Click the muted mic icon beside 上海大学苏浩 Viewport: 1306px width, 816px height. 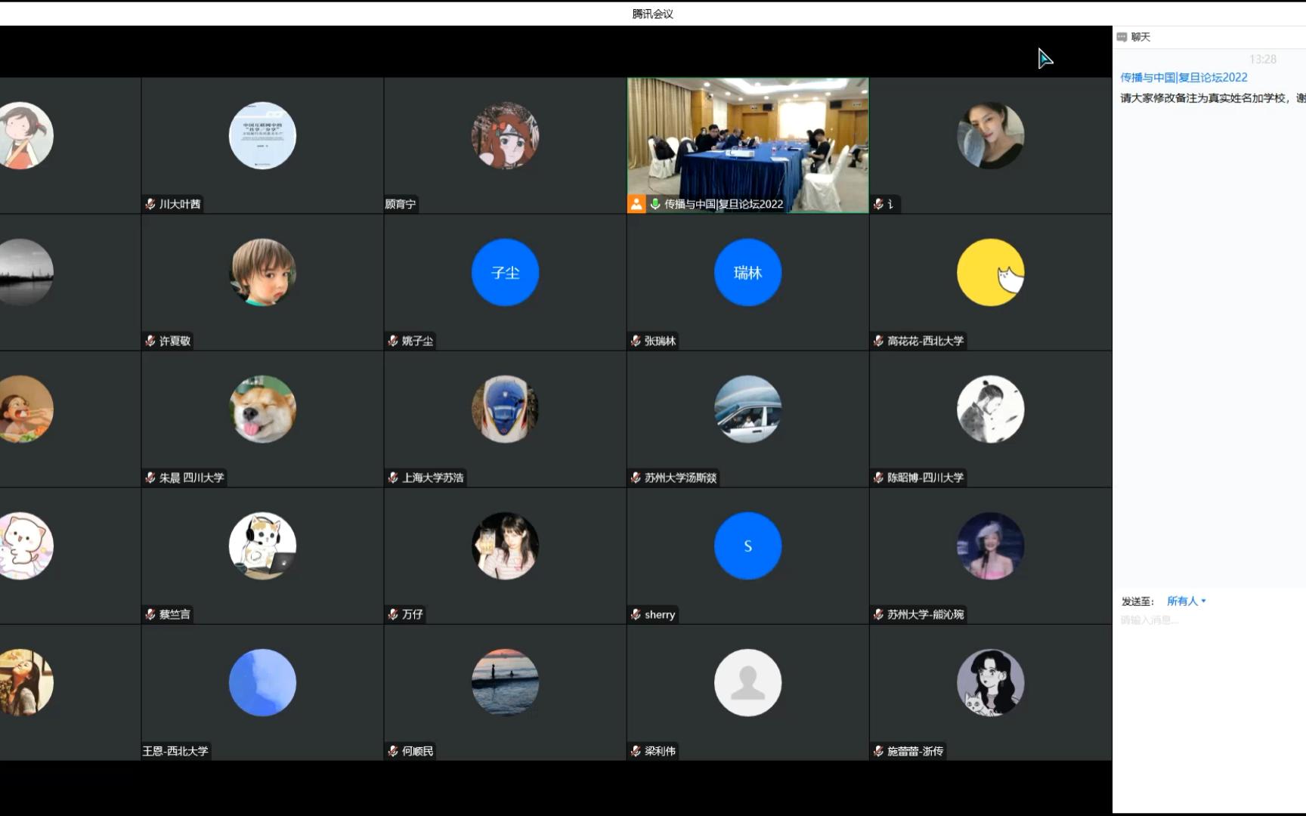393,478
